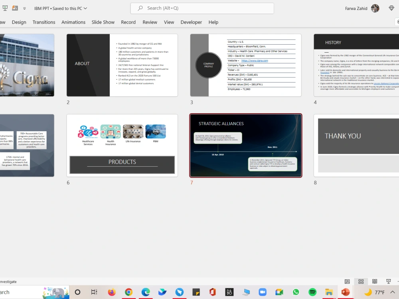Open the Developer ribbon tab

point(191,22)
